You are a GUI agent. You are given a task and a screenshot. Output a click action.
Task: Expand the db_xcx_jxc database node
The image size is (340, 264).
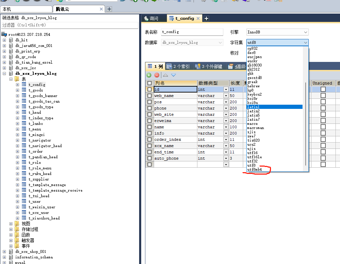(x=4, y=68)
